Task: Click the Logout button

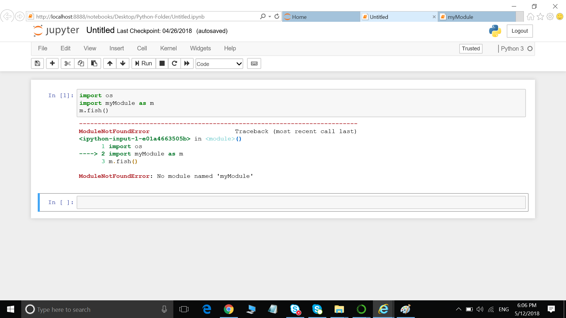Action: pos(520,31)
